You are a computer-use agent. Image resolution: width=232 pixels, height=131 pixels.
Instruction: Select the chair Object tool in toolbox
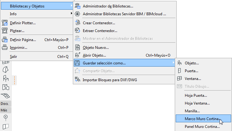(x=6, y=78)
